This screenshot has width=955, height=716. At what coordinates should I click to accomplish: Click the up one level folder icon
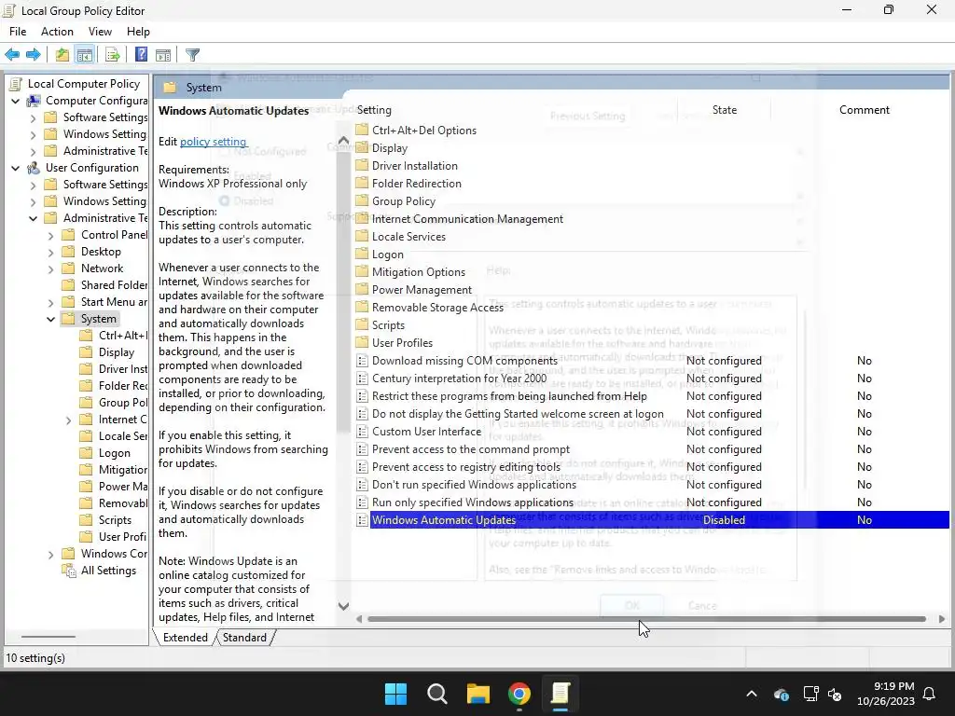pyautogui.click(x=62, y=55)
